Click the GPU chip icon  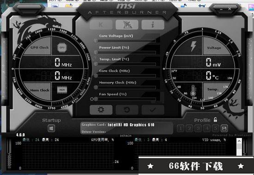[62, 48]
